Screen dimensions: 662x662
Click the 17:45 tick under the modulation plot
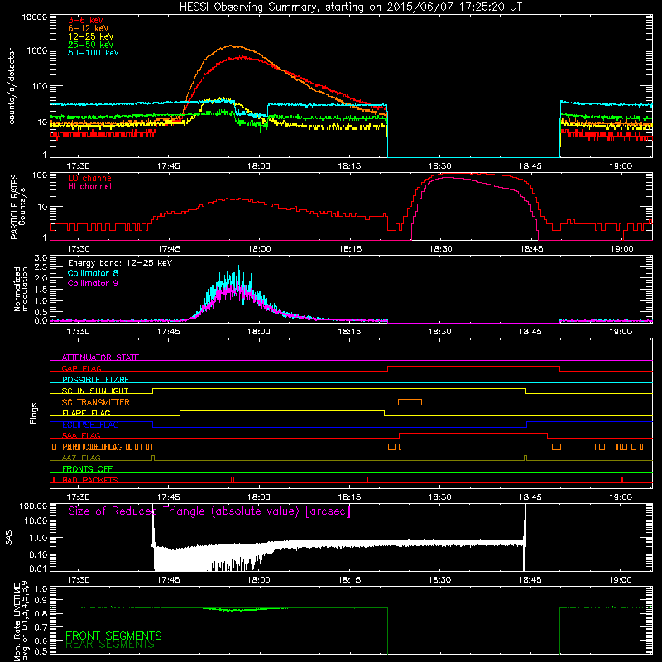[x=169, y=332]
